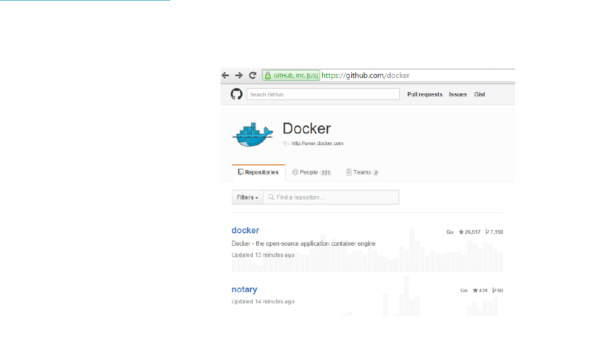The width and height of the screenshot is (604, 339).
Task: Open Pull requests in header
Action: (425, 94)
